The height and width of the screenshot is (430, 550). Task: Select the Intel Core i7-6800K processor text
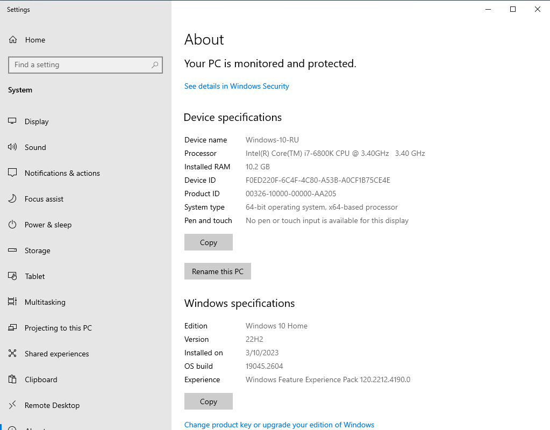(335, 153)
